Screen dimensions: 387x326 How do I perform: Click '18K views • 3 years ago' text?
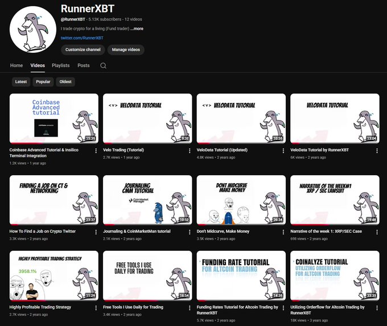(309, 320)
